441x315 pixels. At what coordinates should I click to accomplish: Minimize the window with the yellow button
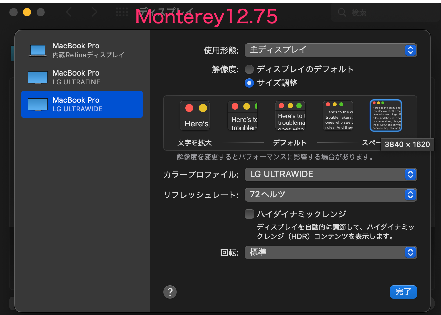27,13
